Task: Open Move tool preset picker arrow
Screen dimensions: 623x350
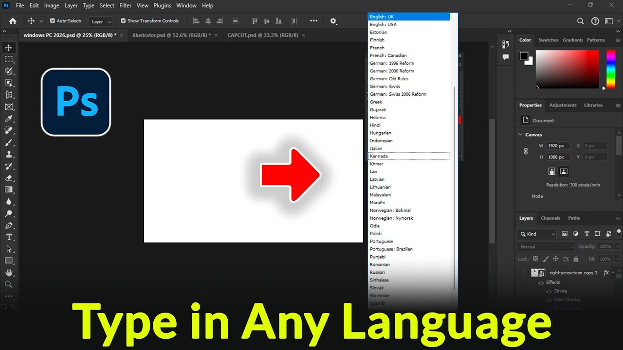Action: (x=41, y=21)
